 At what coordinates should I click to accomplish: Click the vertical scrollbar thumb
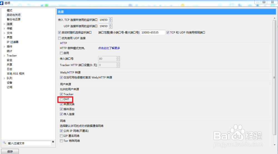coord(274,77)
